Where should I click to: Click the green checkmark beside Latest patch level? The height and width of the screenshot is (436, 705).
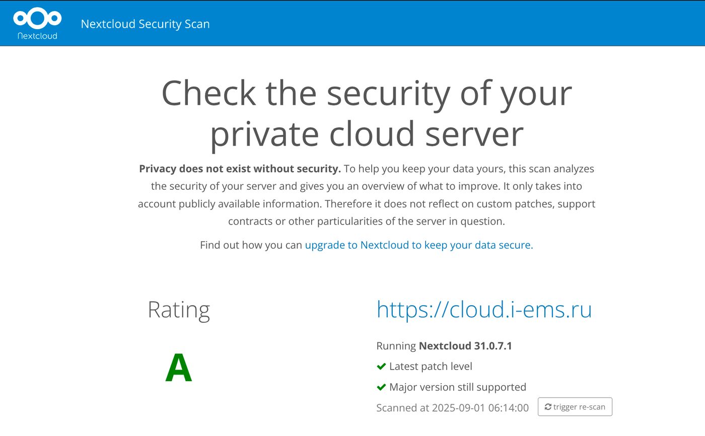point(381,367)
